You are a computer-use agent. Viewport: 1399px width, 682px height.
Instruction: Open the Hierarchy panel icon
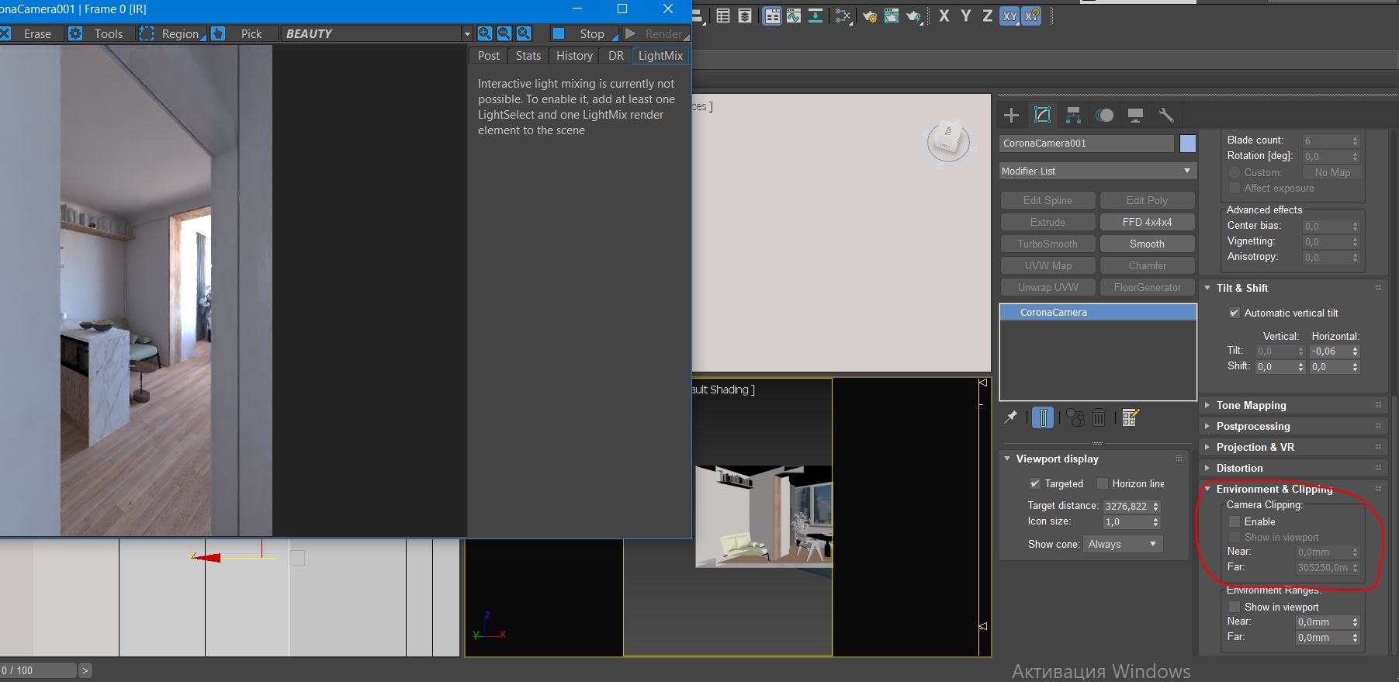coord(1073,116)
